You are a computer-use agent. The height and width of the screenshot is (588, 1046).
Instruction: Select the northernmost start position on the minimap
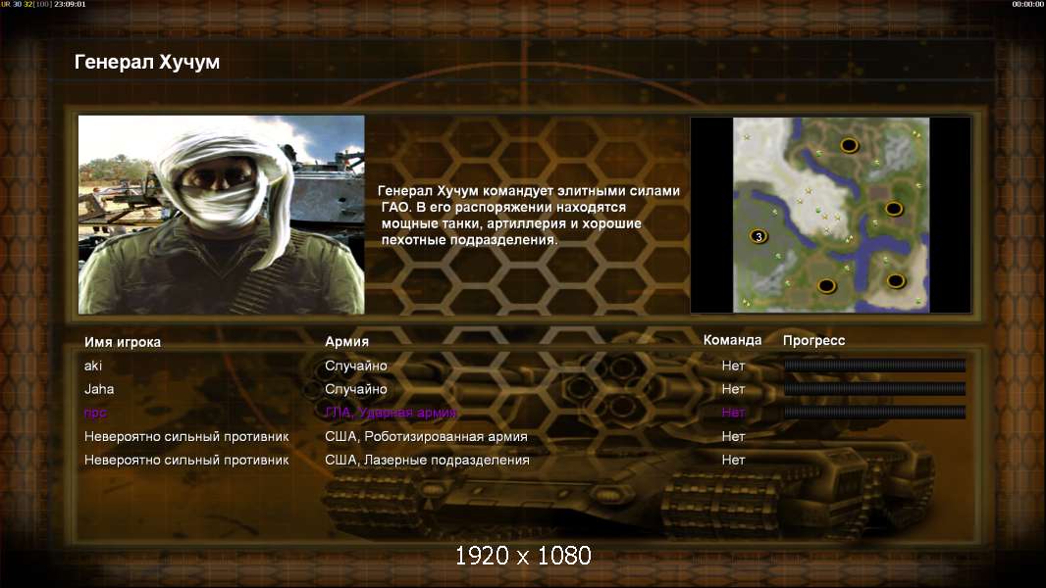click(849, 145)
